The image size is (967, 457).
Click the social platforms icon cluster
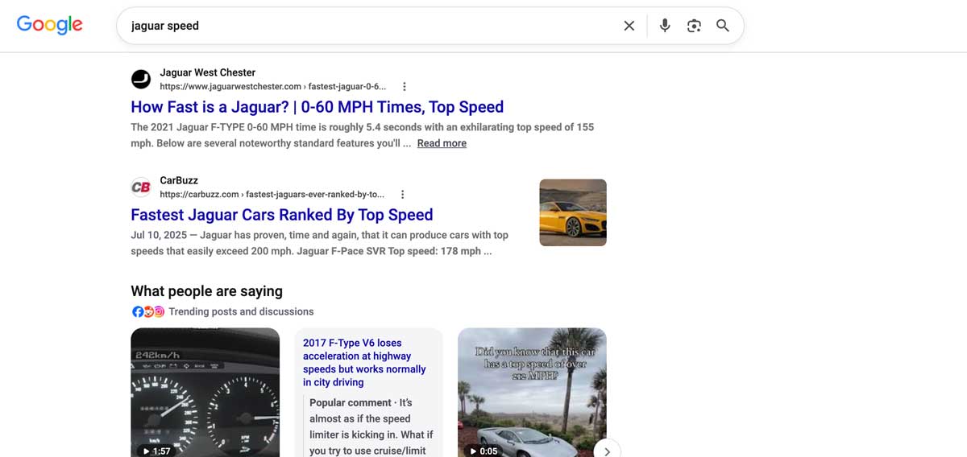click(148, 311)
